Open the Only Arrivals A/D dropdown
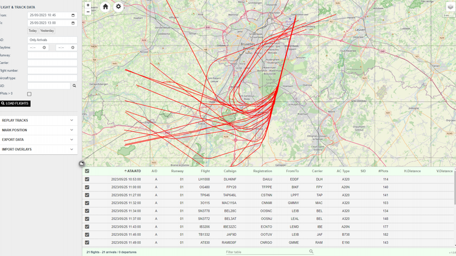This screenshot has height=256, width=456. point(52,40)
